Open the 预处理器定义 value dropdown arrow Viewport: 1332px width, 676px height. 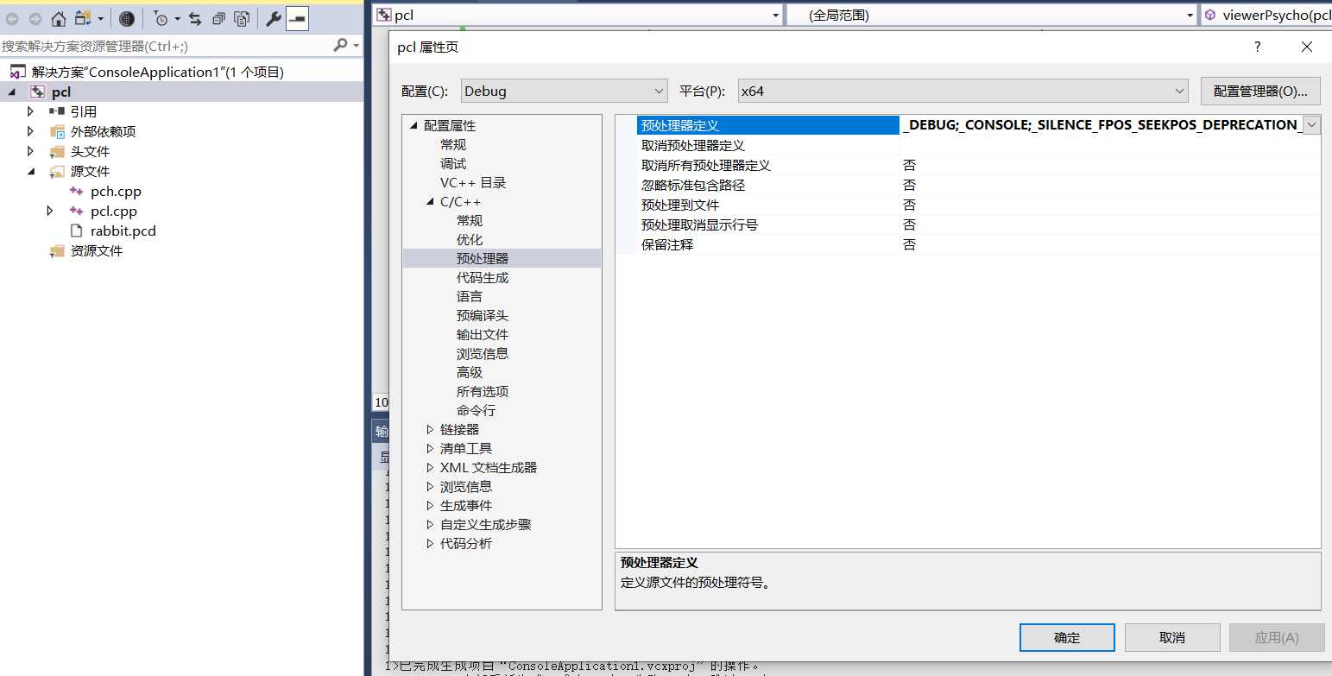(x=1311, y=125)
